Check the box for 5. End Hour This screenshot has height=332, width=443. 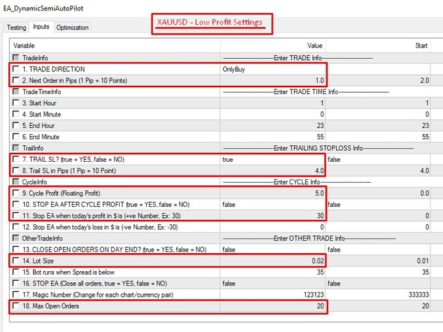click(x=16, y=125)
